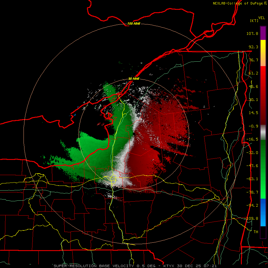Click the [KT] units label
Viewport: 268px width, 268px height.
click(x=254, y=21)
